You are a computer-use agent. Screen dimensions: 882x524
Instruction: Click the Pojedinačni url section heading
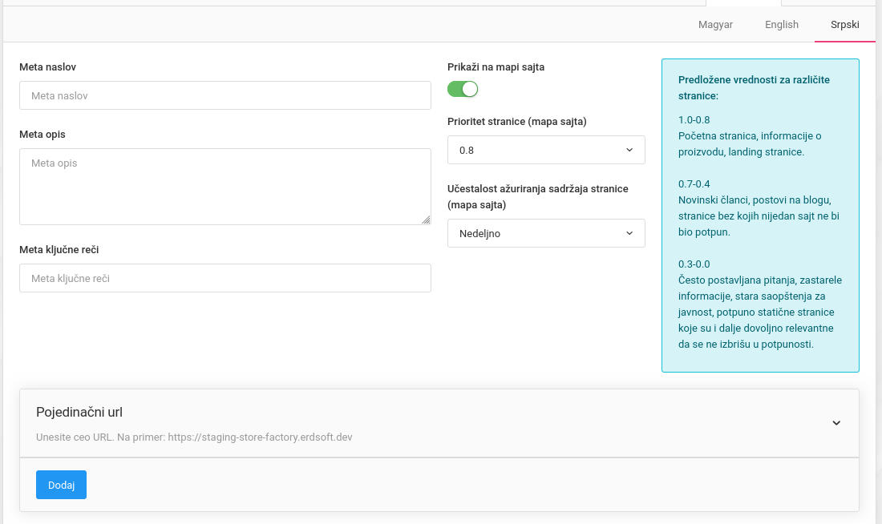(79, 412)
